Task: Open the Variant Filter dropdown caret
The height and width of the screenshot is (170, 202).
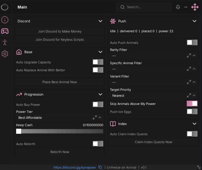Action: coord(194,82)
